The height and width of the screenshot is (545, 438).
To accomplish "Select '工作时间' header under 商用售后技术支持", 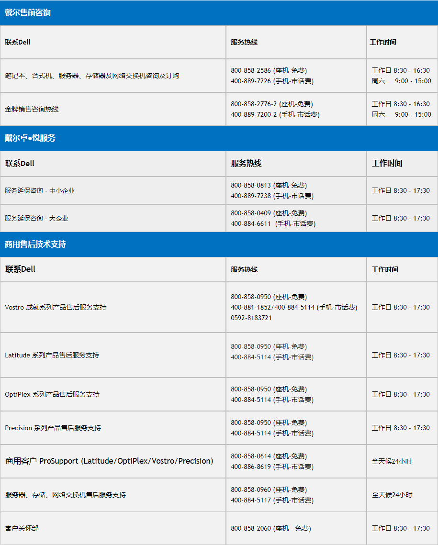I will pos(385,269).
